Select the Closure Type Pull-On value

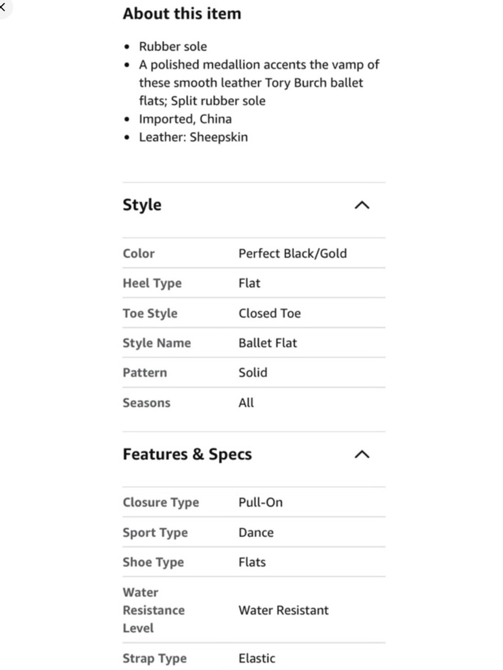point(261,503)
